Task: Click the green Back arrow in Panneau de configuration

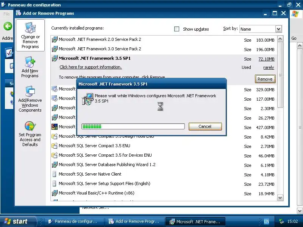Action: (8, 26)
